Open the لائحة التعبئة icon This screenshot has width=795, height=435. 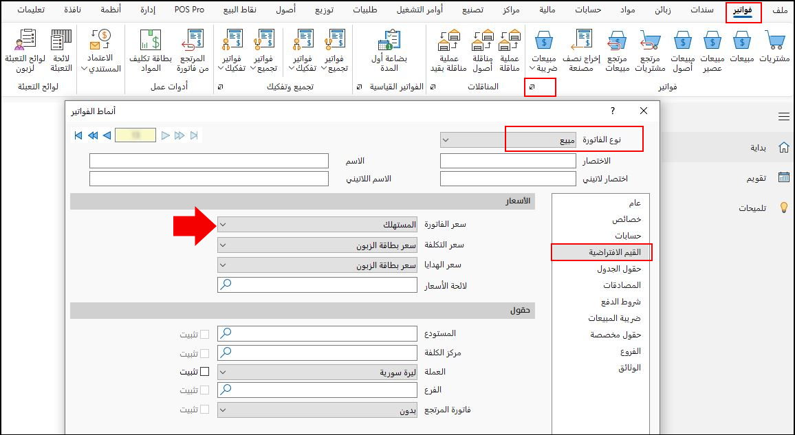61,43
